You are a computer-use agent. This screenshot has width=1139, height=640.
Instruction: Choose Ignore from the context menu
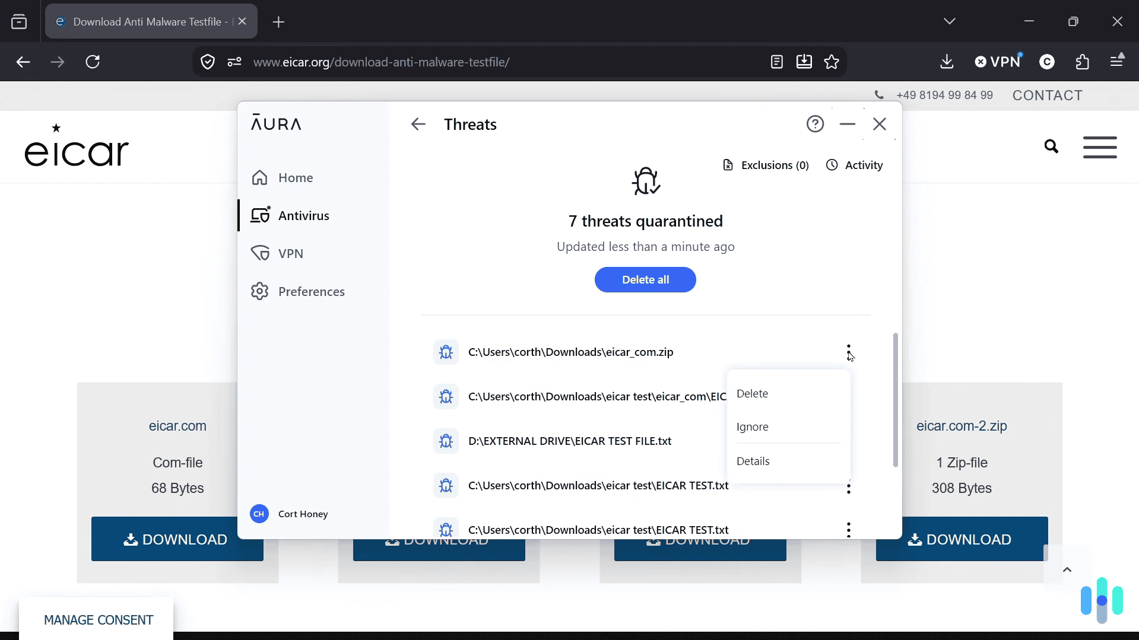[752, 426]
